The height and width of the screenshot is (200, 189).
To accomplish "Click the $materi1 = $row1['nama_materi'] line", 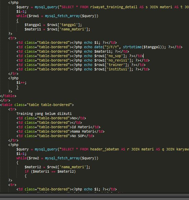I will coord(57,29).
